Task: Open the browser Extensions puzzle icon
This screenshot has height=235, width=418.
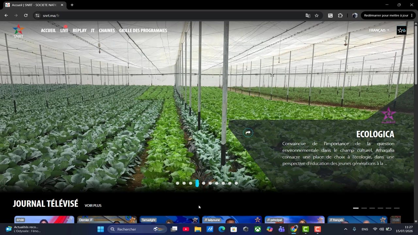Action: pyautogui.click(x=340, y=15)
